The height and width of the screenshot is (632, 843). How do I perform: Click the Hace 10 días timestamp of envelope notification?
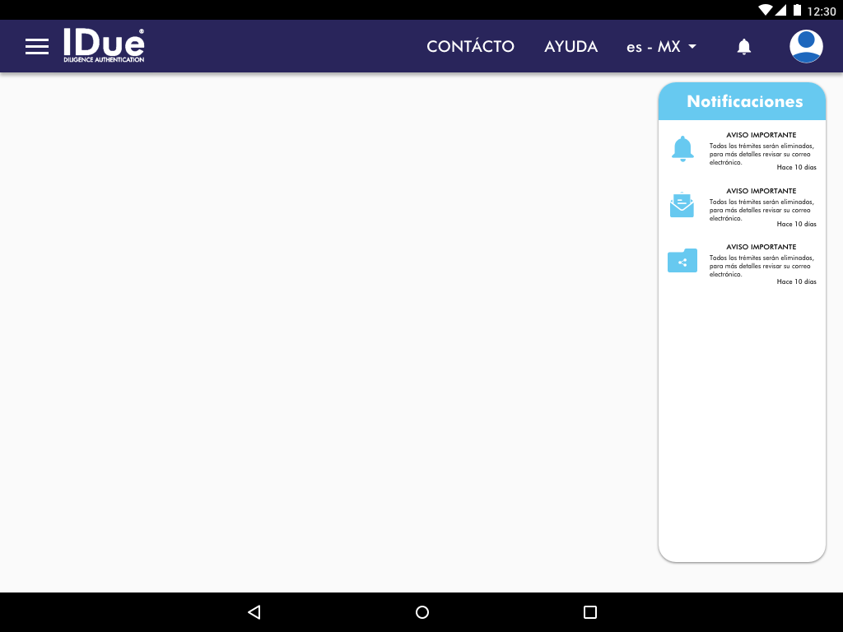point(796,224)
